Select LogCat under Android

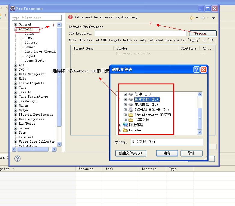coord(30,56)
